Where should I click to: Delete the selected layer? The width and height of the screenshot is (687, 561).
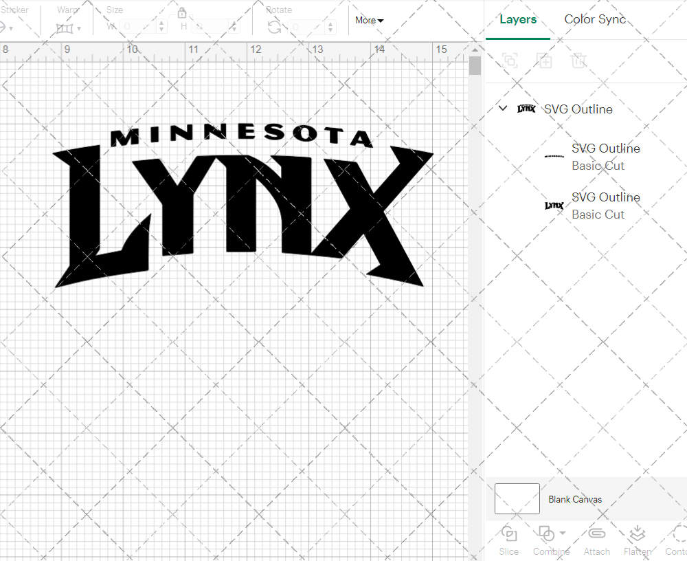pos(579,60)
